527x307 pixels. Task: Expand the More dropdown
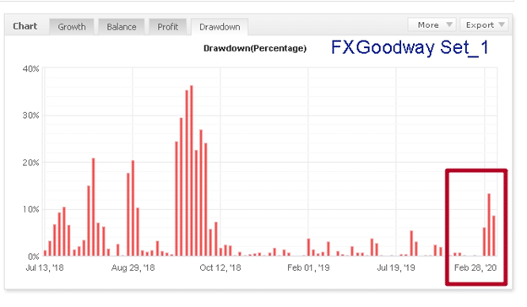tap(432, 24)
